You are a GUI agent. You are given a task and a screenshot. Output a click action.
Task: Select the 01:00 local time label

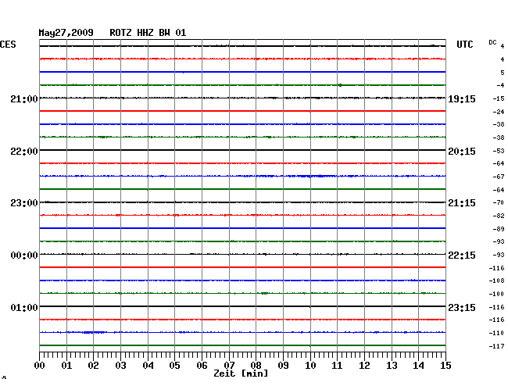(x=24, y=307)
